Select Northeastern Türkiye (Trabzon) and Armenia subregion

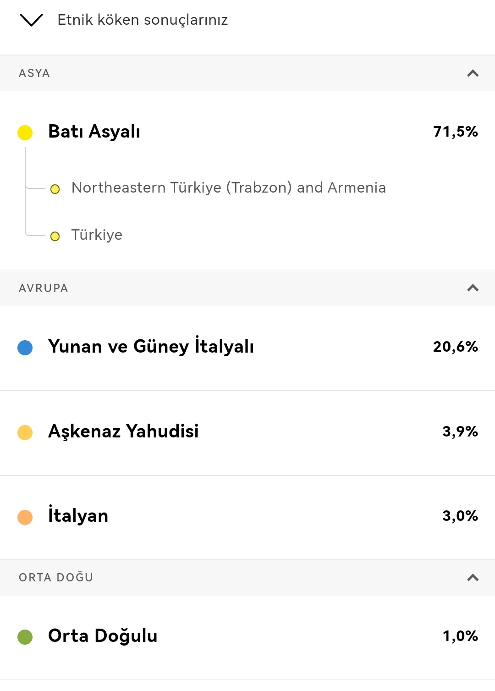[229, 188]
